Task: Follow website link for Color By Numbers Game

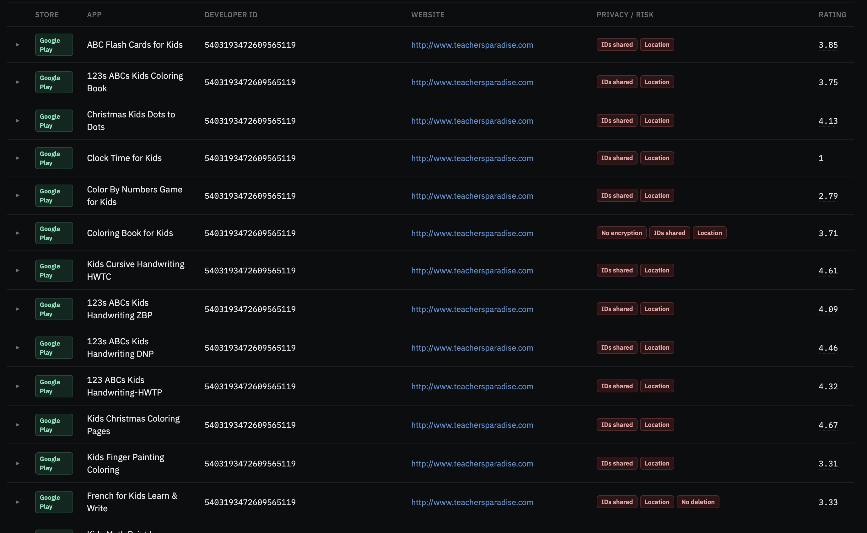Action: pos(472,196)
